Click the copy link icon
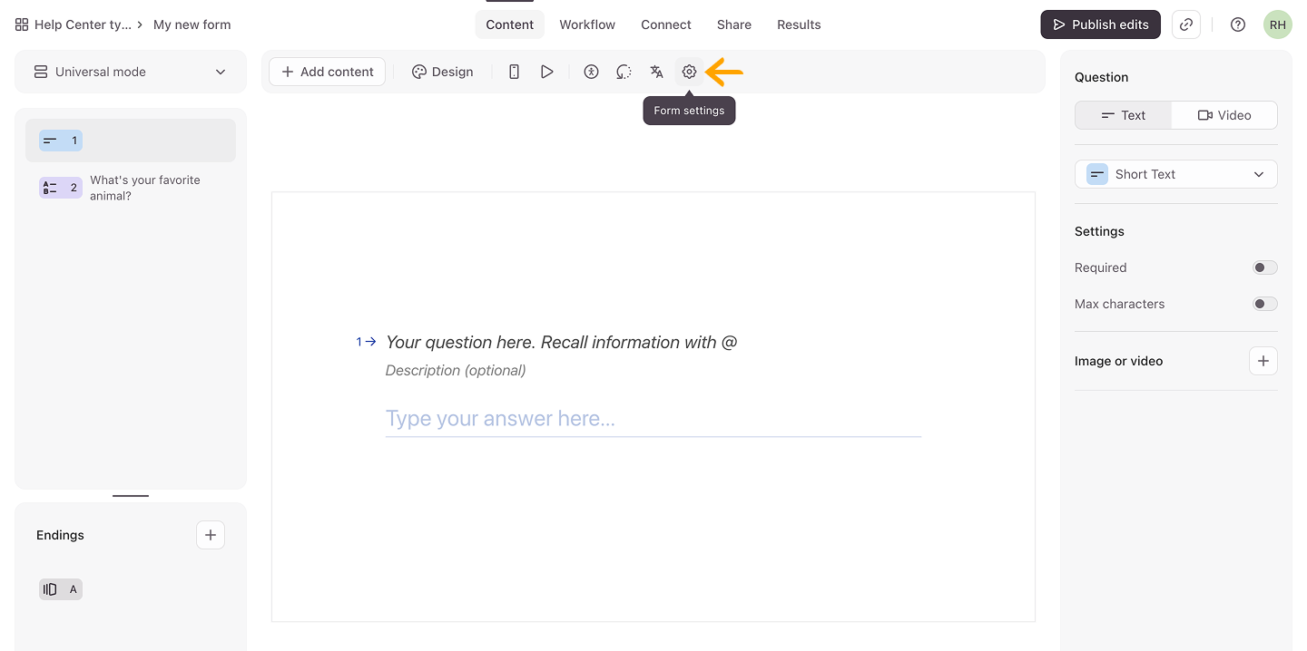The image size is (1307, 651). (1185, 24)
